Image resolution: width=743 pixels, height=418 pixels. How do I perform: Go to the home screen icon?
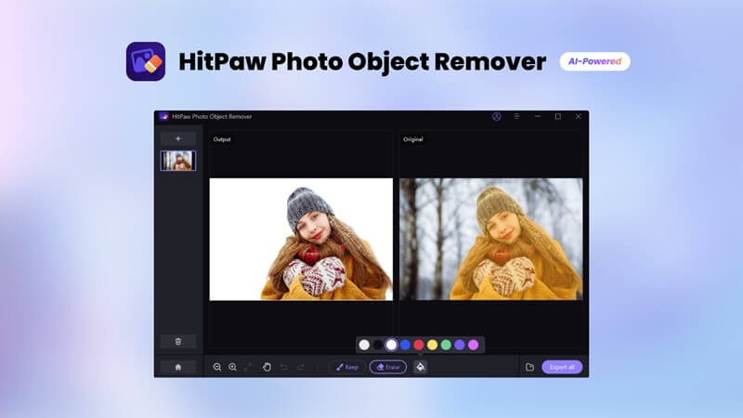coord(178,367)
